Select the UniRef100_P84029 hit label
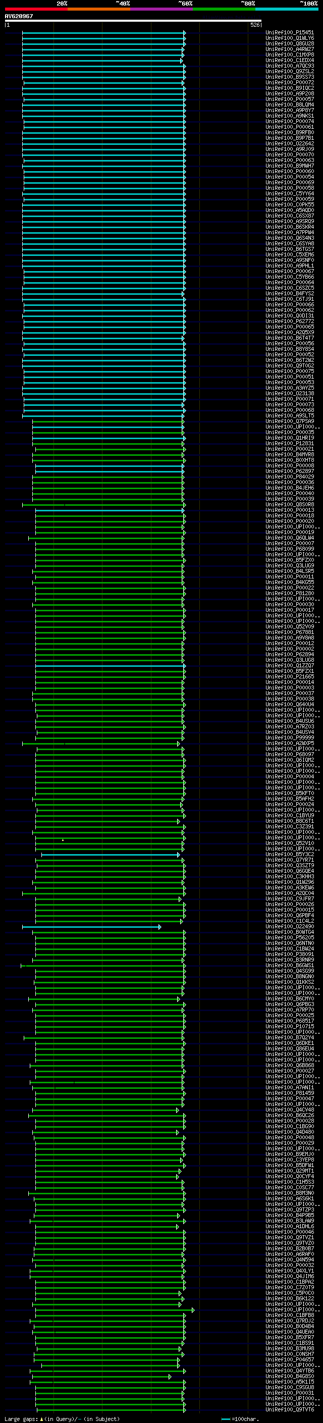Viewport: 323px width, 1423px height. pos(290,477)
